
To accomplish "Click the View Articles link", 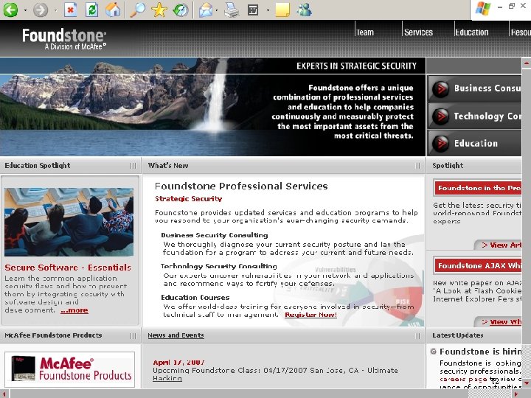I will coord(502,245).
